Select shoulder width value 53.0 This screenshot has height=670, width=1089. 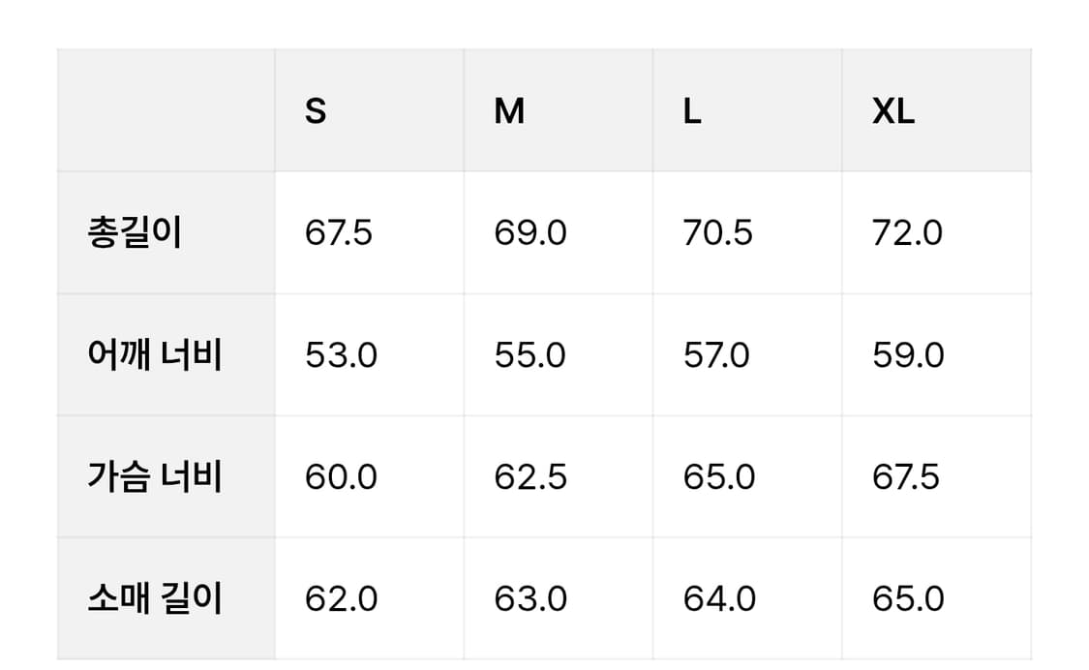[341, 355]
